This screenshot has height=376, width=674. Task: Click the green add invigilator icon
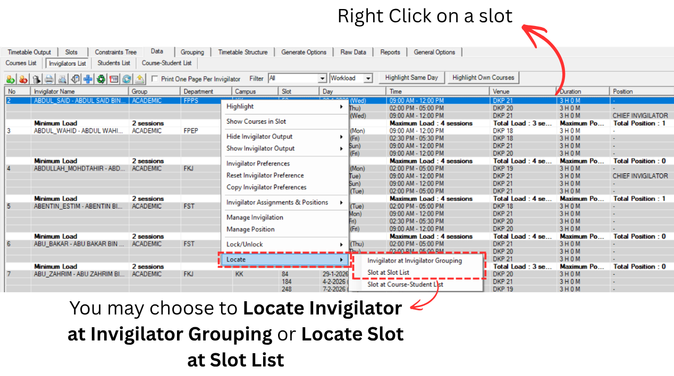pyautogui.click(x=11, y=79)
